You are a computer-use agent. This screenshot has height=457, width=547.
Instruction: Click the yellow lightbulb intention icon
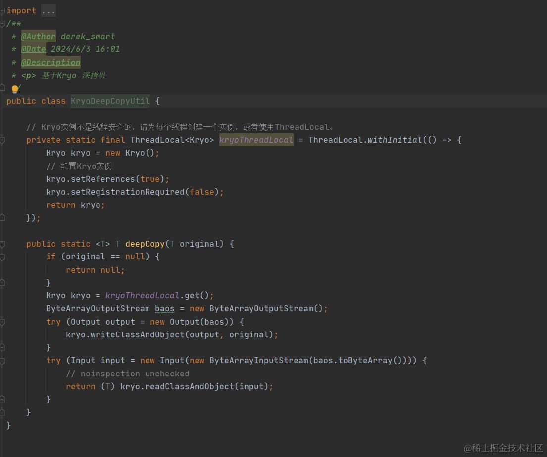(15, 89)
